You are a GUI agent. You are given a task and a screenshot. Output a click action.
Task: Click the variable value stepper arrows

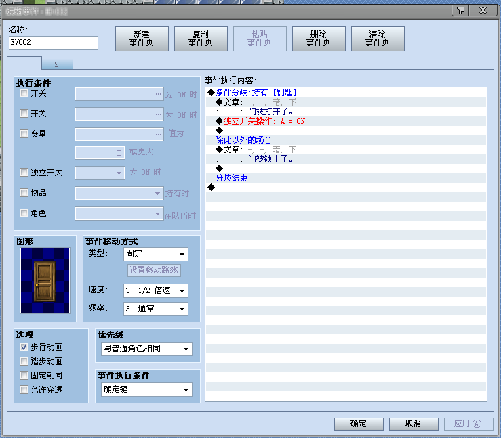pos(119,152)
